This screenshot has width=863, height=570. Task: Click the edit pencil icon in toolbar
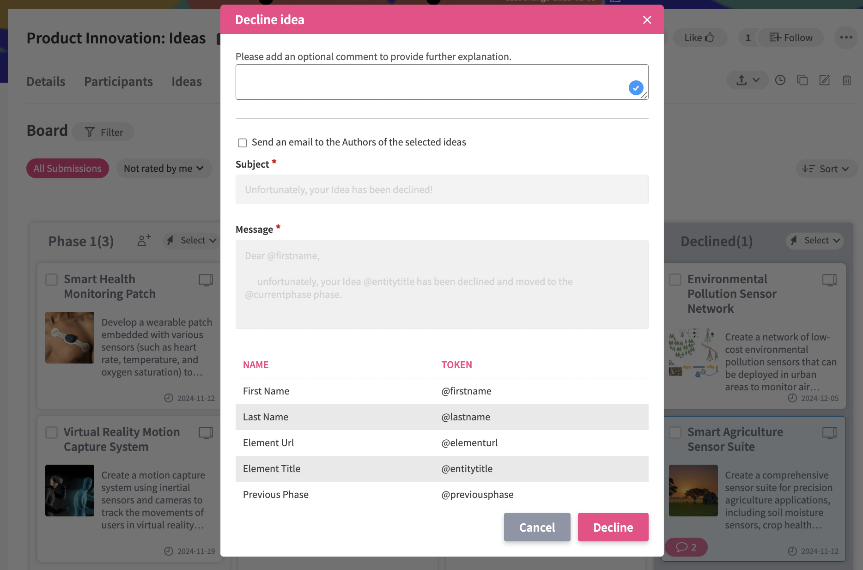824,80
